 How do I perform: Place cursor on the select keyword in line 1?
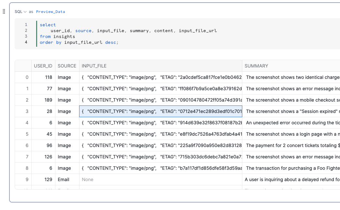click(x=48, y=25)
